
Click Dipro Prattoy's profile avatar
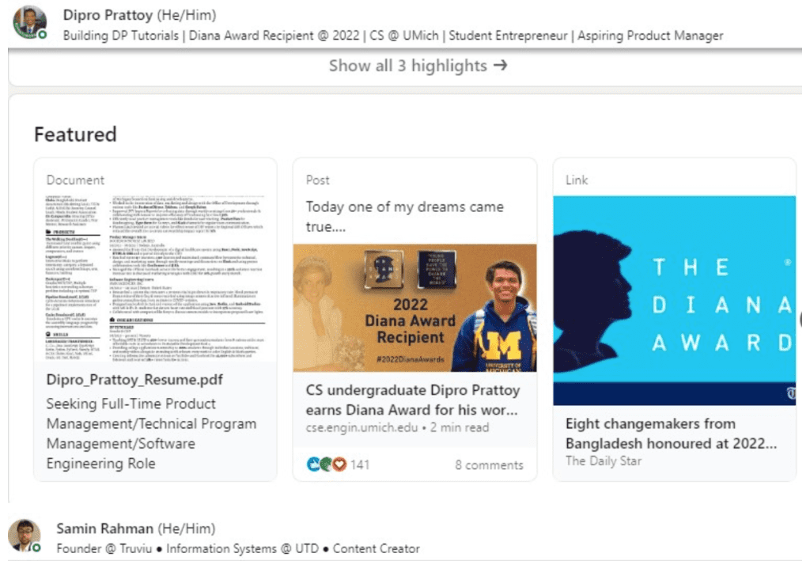(x=29, y=22)
